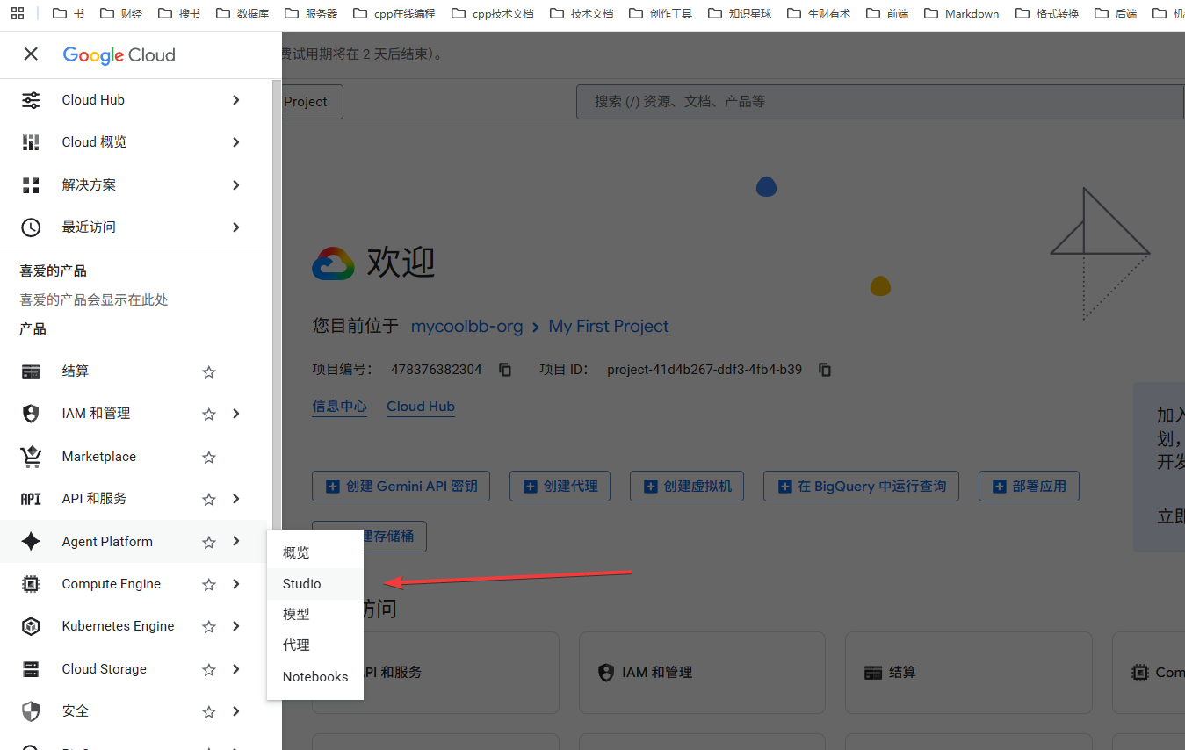The image size is (1185, 750).
Task: Click the IAM 和管理 shield icon in sidebar
Action: [x=31, y=414]
